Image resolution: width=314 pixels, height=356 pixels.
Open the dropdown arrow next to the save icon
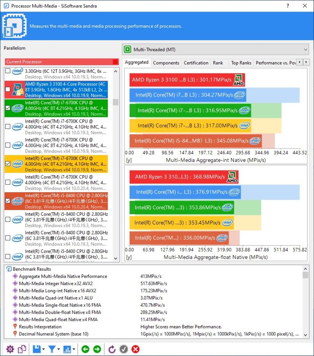coord(43,349)
